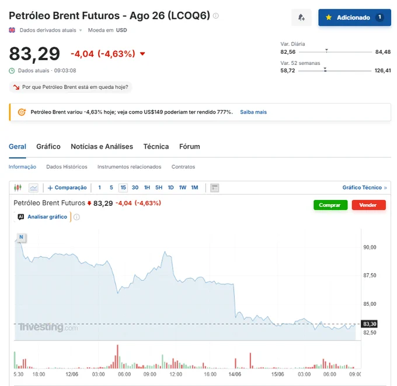The width and height of the screenshot is (397, 386).
Task: Expand Dados derivados atuais dropdown
Action: point(81,30)
